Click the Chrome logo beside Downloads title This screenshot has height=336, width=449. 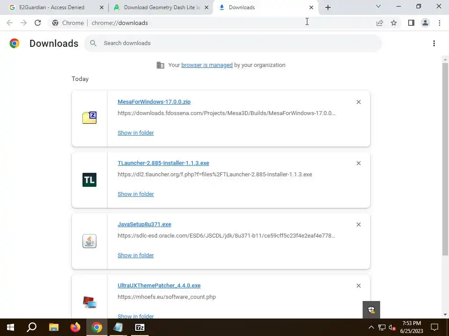point(14,43)
